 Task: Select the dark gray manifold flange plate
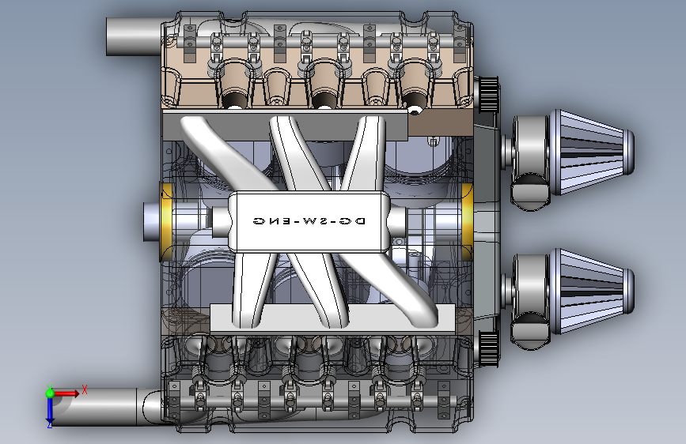tap(284, 125)
